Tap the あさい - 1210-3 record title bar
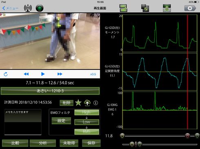This screenshot has height=149, width=200. 50,91
